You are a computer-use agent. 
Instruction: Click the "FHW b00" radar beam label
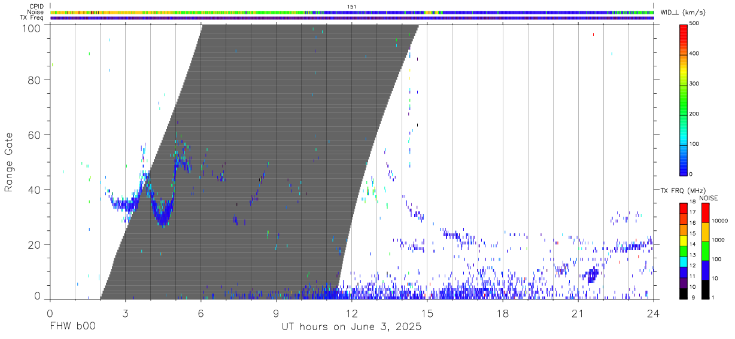point(72,327)
